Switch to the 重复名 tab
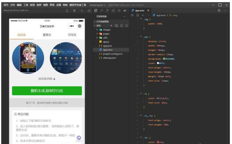This screenshot has height=144, width=232. [47, 35]
